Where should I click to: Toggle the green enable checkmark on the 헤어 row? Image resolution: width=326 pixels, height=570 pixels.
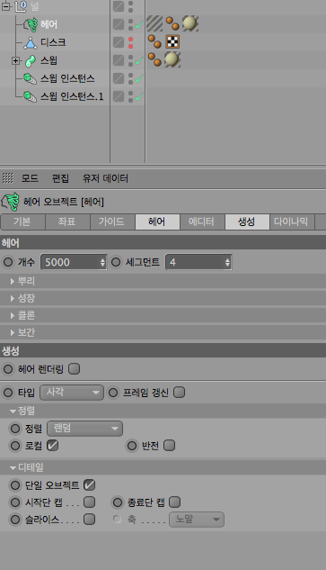pos(139,25)
